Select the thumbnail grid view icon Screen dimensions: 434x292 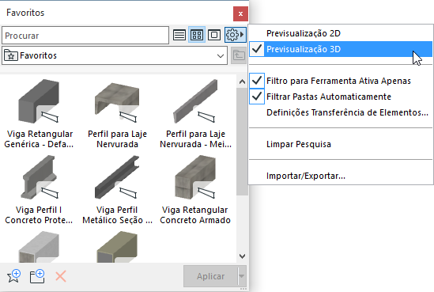pyautogui.click(x=197, y=35)
